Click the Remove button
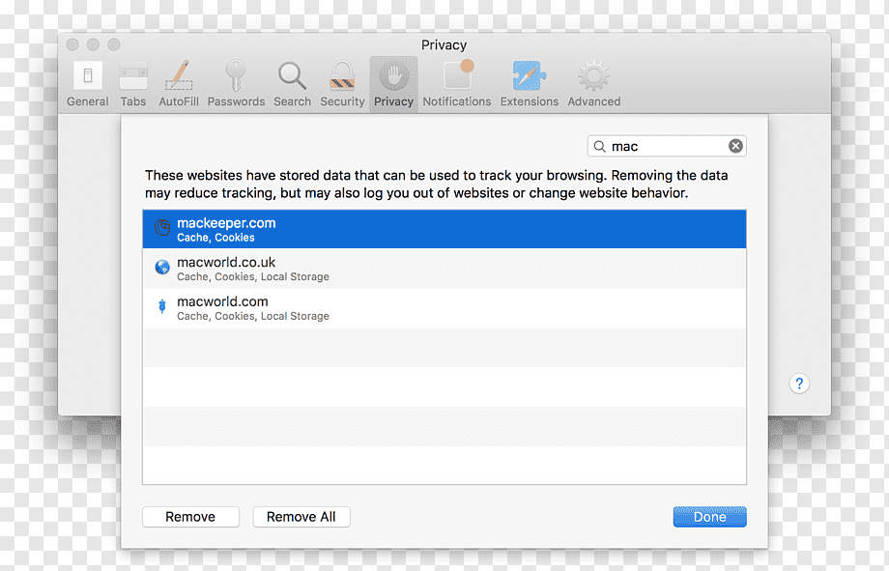The image size is (889, 571). pos(190,517)
